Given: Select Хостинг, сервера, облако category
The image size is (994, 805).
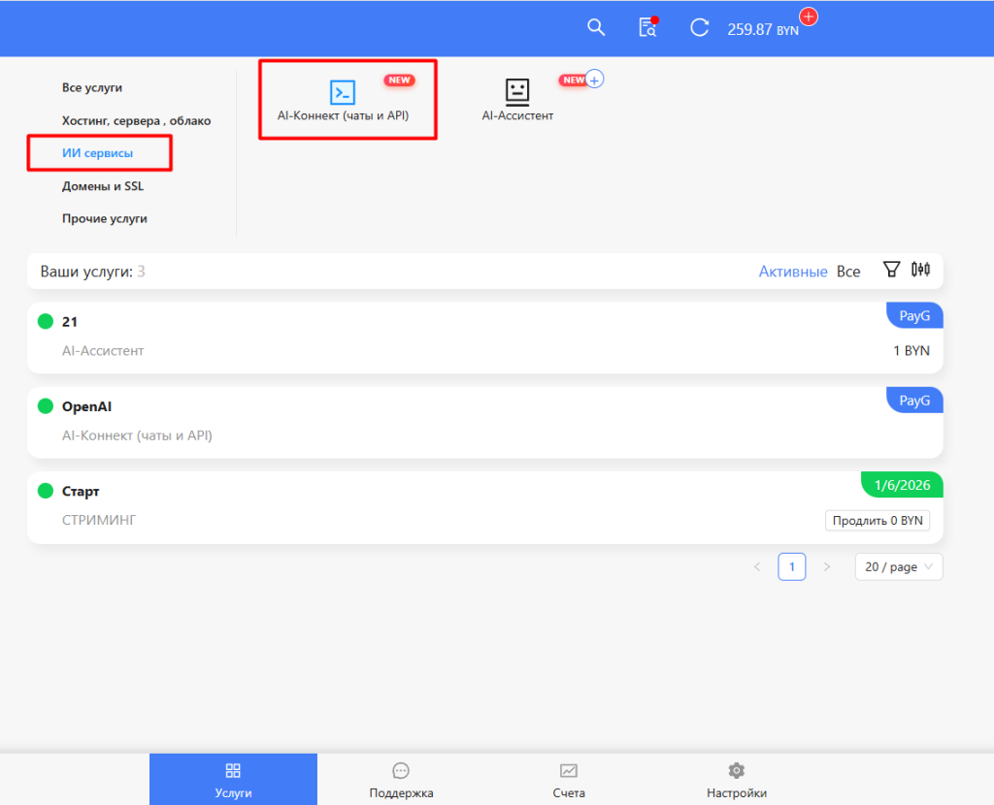Looking at the screenshot, I should point(136,121).
